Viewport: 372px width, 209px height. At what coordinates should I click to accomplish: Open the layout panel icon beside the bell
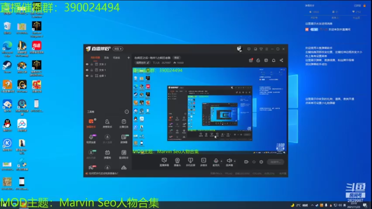tap(266, 60)
